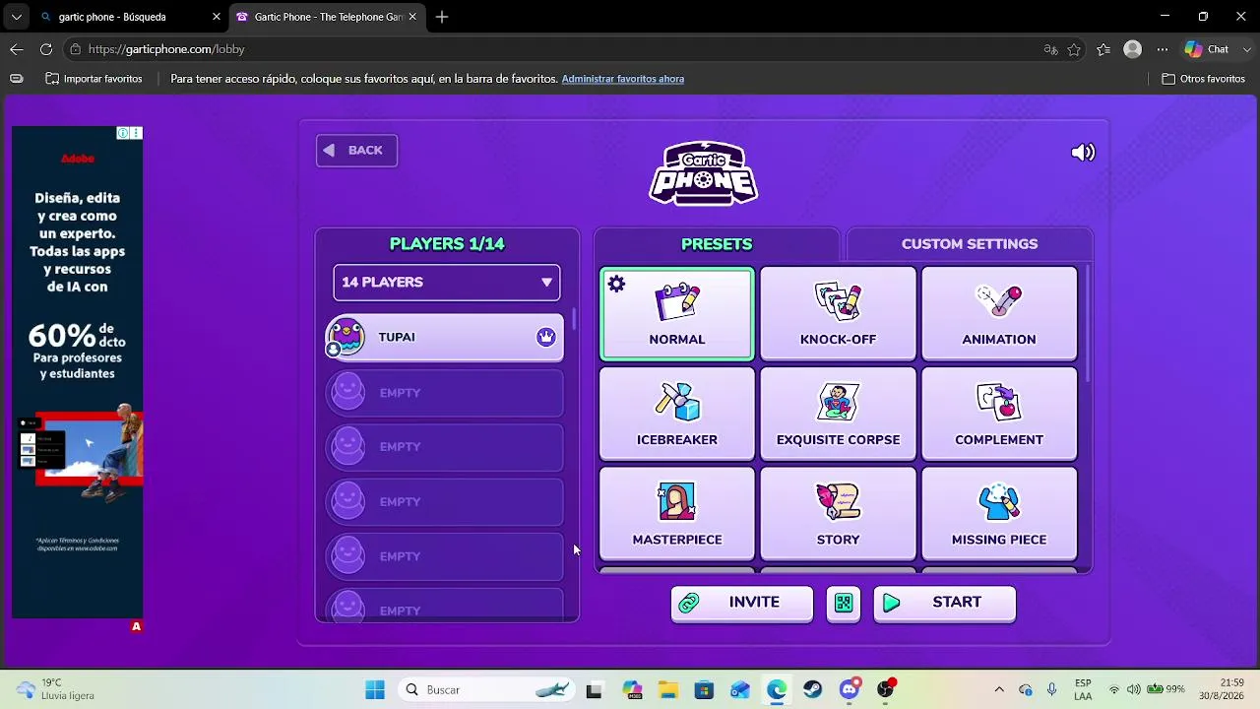
Task: Click the Gartic Phone logo
Action: 703,173
